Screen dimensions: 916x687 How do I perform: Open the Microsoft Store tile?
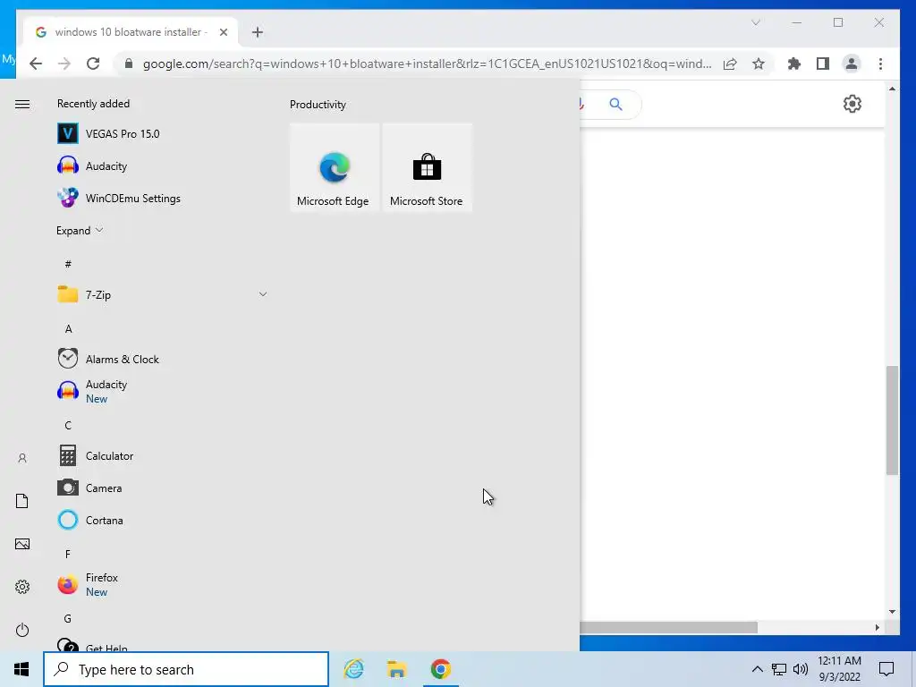pyautogui.click(x=427, y=167)
